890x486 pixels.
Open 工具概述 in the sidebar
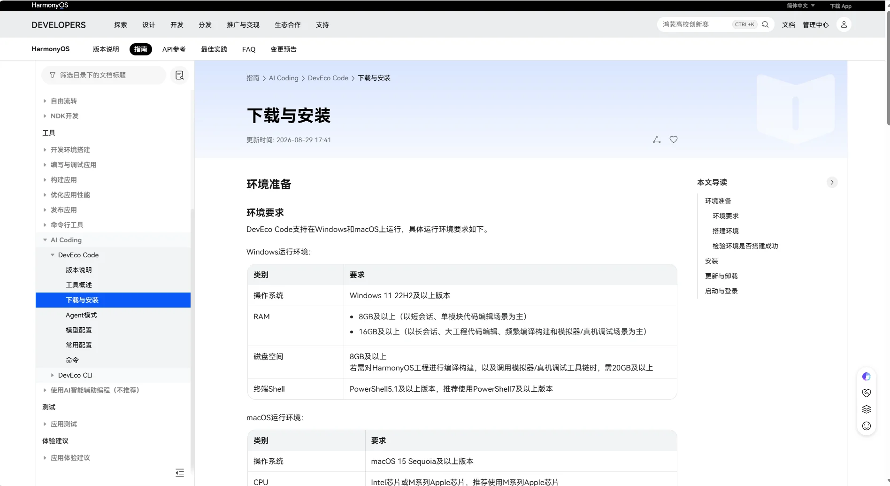[79, 285]
